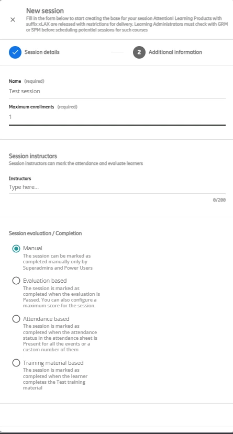Click the New session dialog title
This screenshot has width=233, height=434.
point(45,11)
